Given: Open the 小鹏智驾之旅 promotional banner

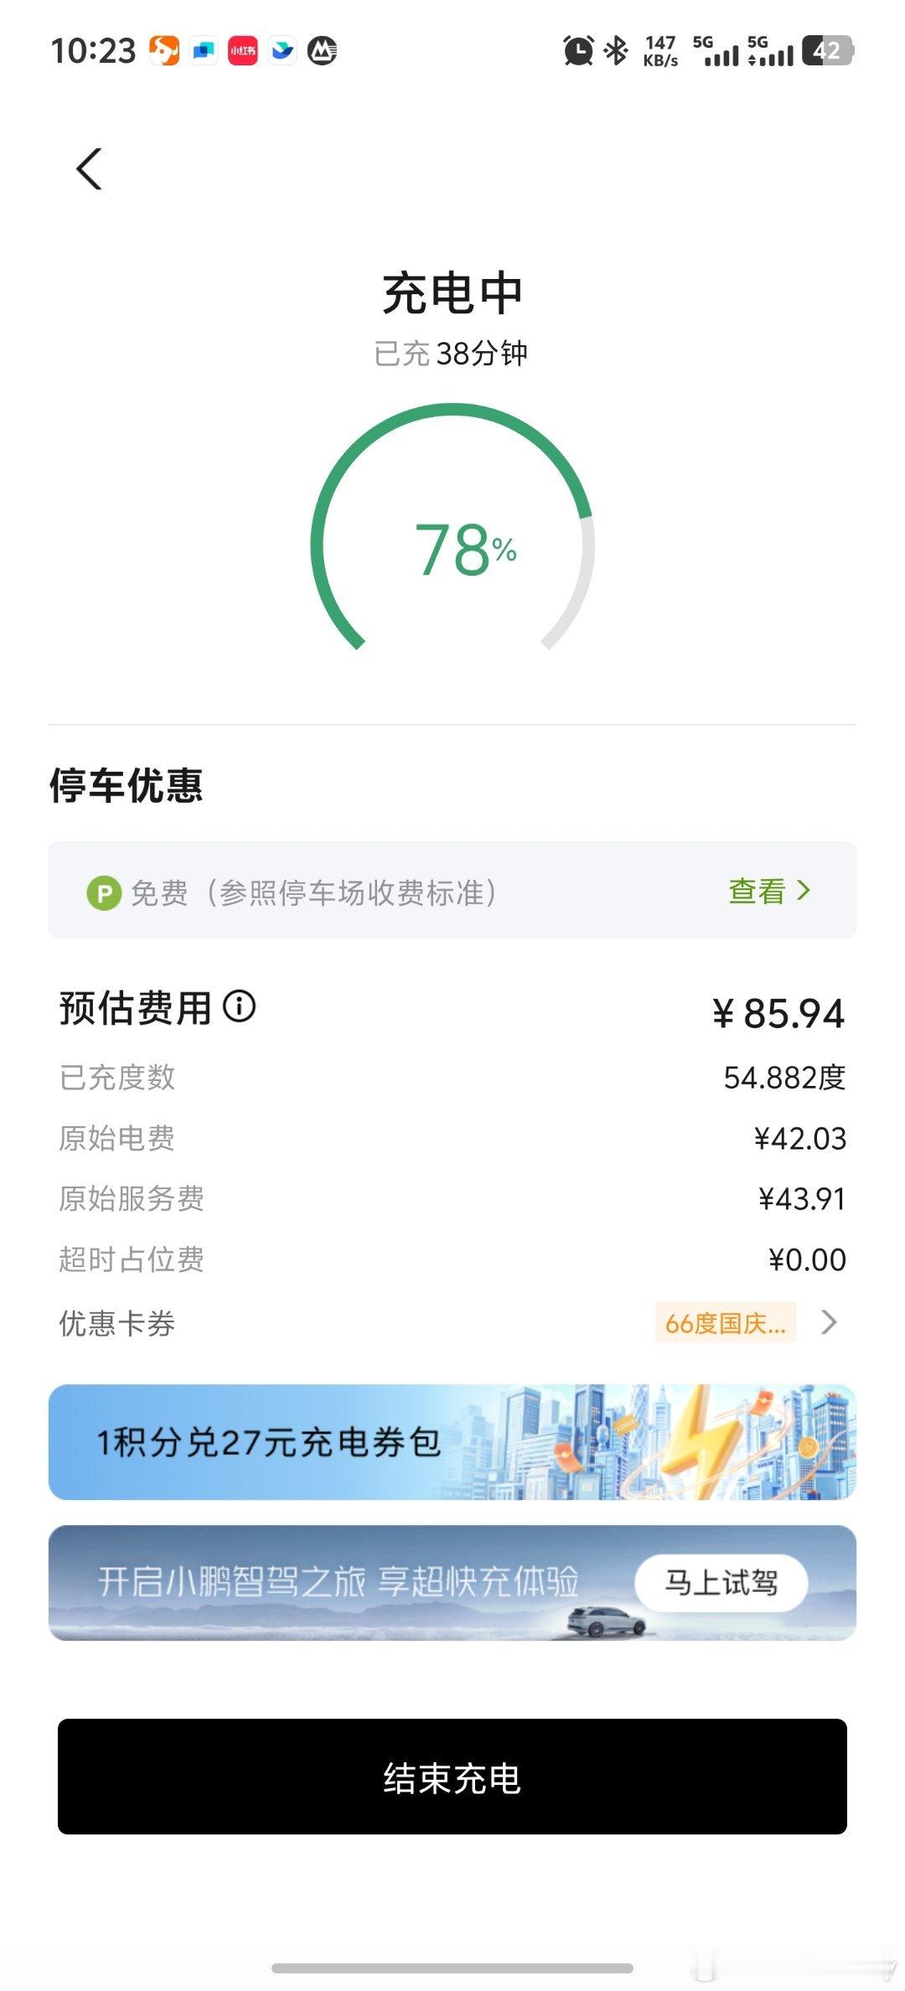Looking at the screenshot, I should 452,1583.
